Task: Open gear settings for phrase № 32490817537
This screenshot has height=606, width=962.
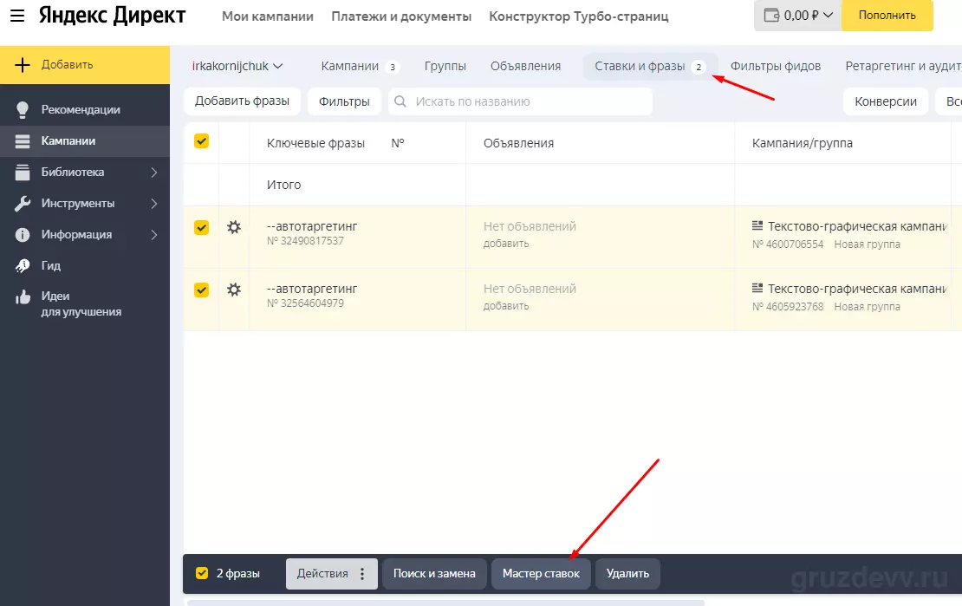Action: tap(234, 227)
